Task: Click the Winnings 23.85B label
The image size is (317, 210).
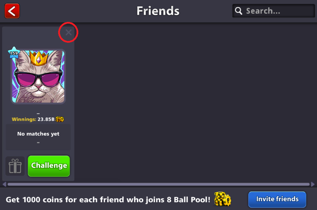Action: (x=33, y=119)
